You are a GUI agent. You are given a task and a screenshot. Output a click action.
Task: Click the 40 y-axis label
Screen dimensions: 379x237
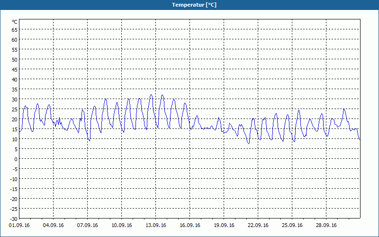click(x=15, y=79)
